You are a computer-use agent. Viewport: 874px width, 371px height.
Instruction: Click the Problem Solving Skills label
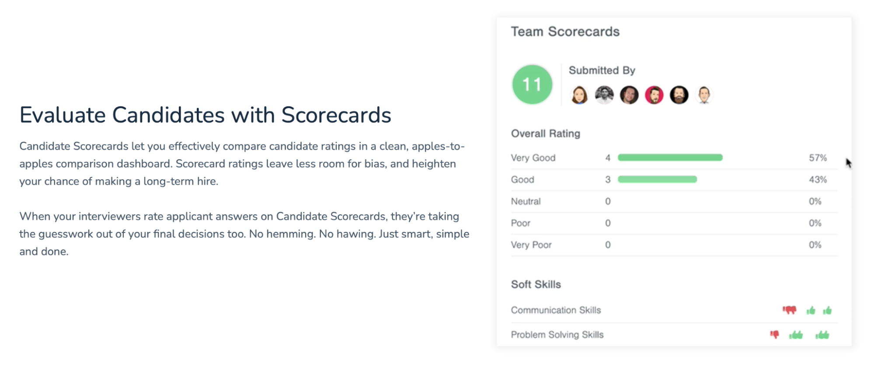[x=557, y=335]
